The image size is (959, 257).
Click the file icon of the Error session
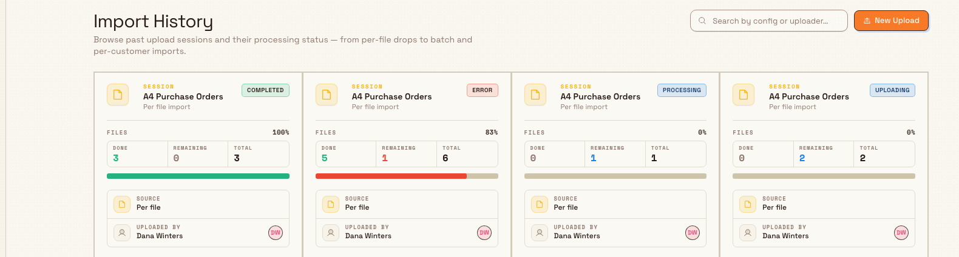tap(327, 95)
